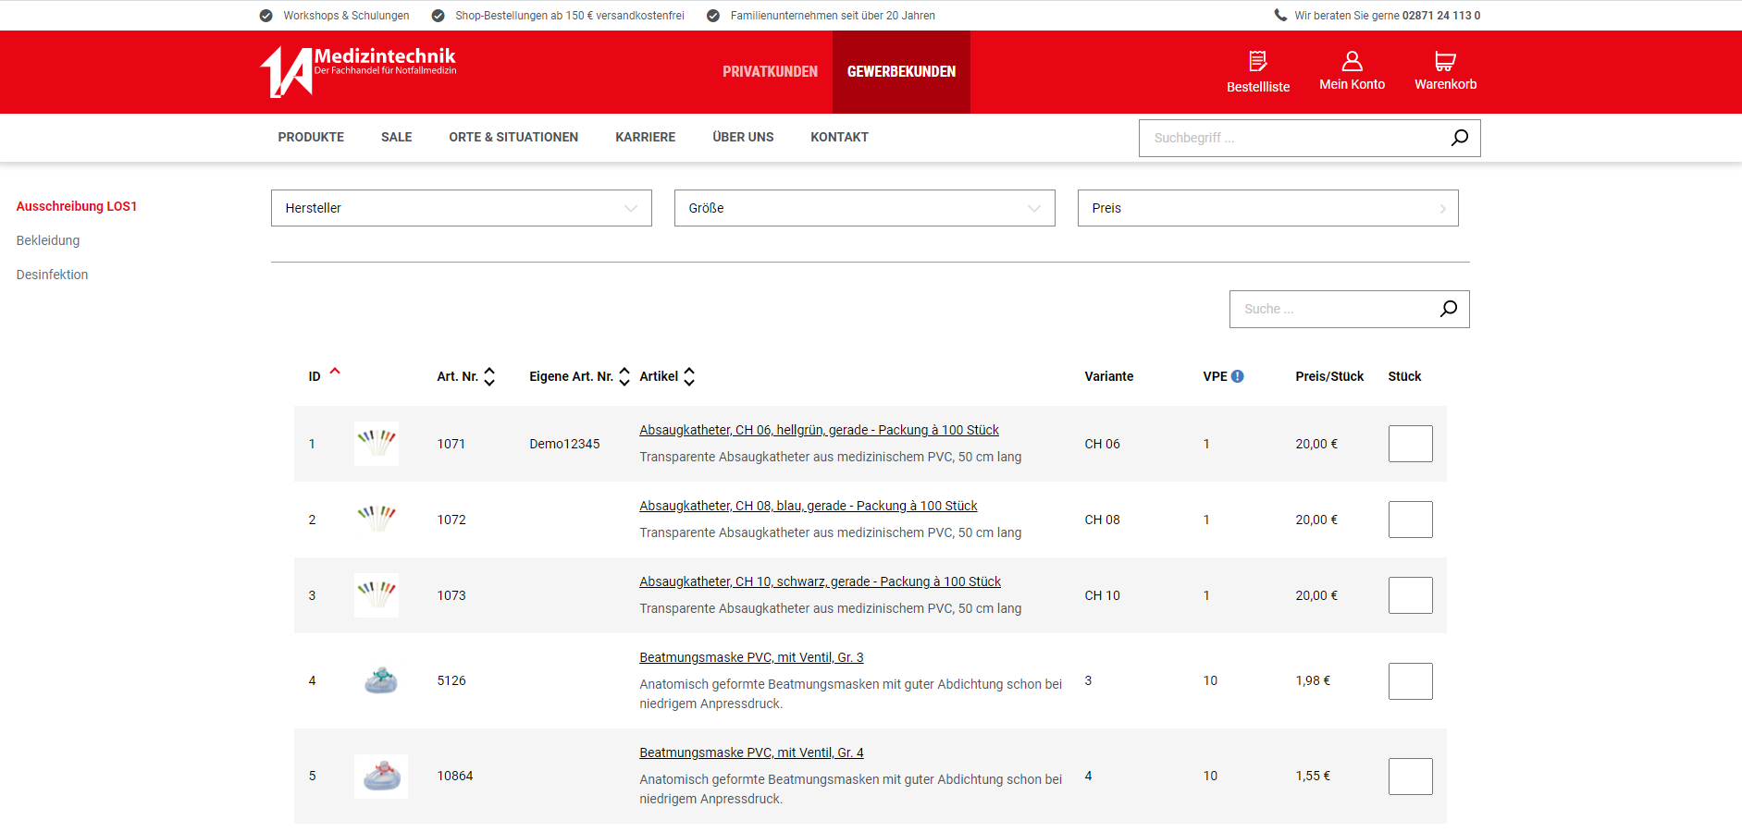Open the Warenkorb cart icon

pos(1445,61)
